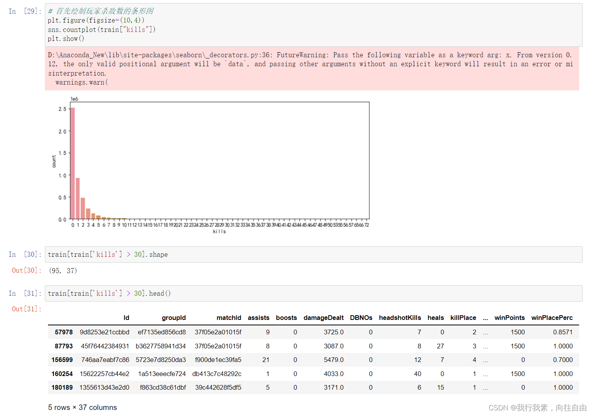Click the '5 rows × 37 columns' summary
This screenshot has height=415, width=592.
(83, 408)
